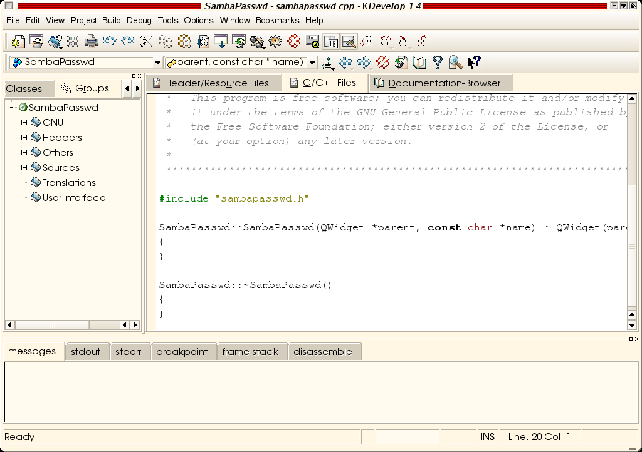Click the red Stop build icon in top toolbar
This screenshot has width=642, height=452.
tap(293, 41)
